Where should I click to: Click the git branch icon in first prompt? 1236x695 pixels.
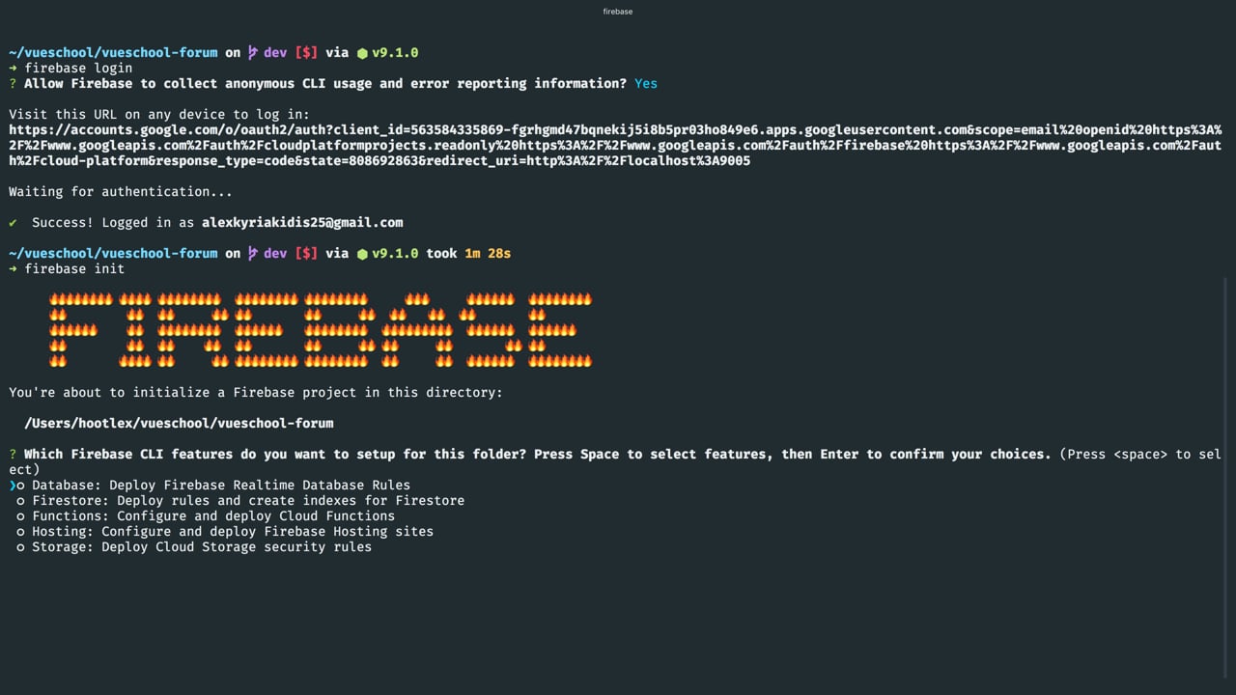pyautogui.click(x=253, y=53)
